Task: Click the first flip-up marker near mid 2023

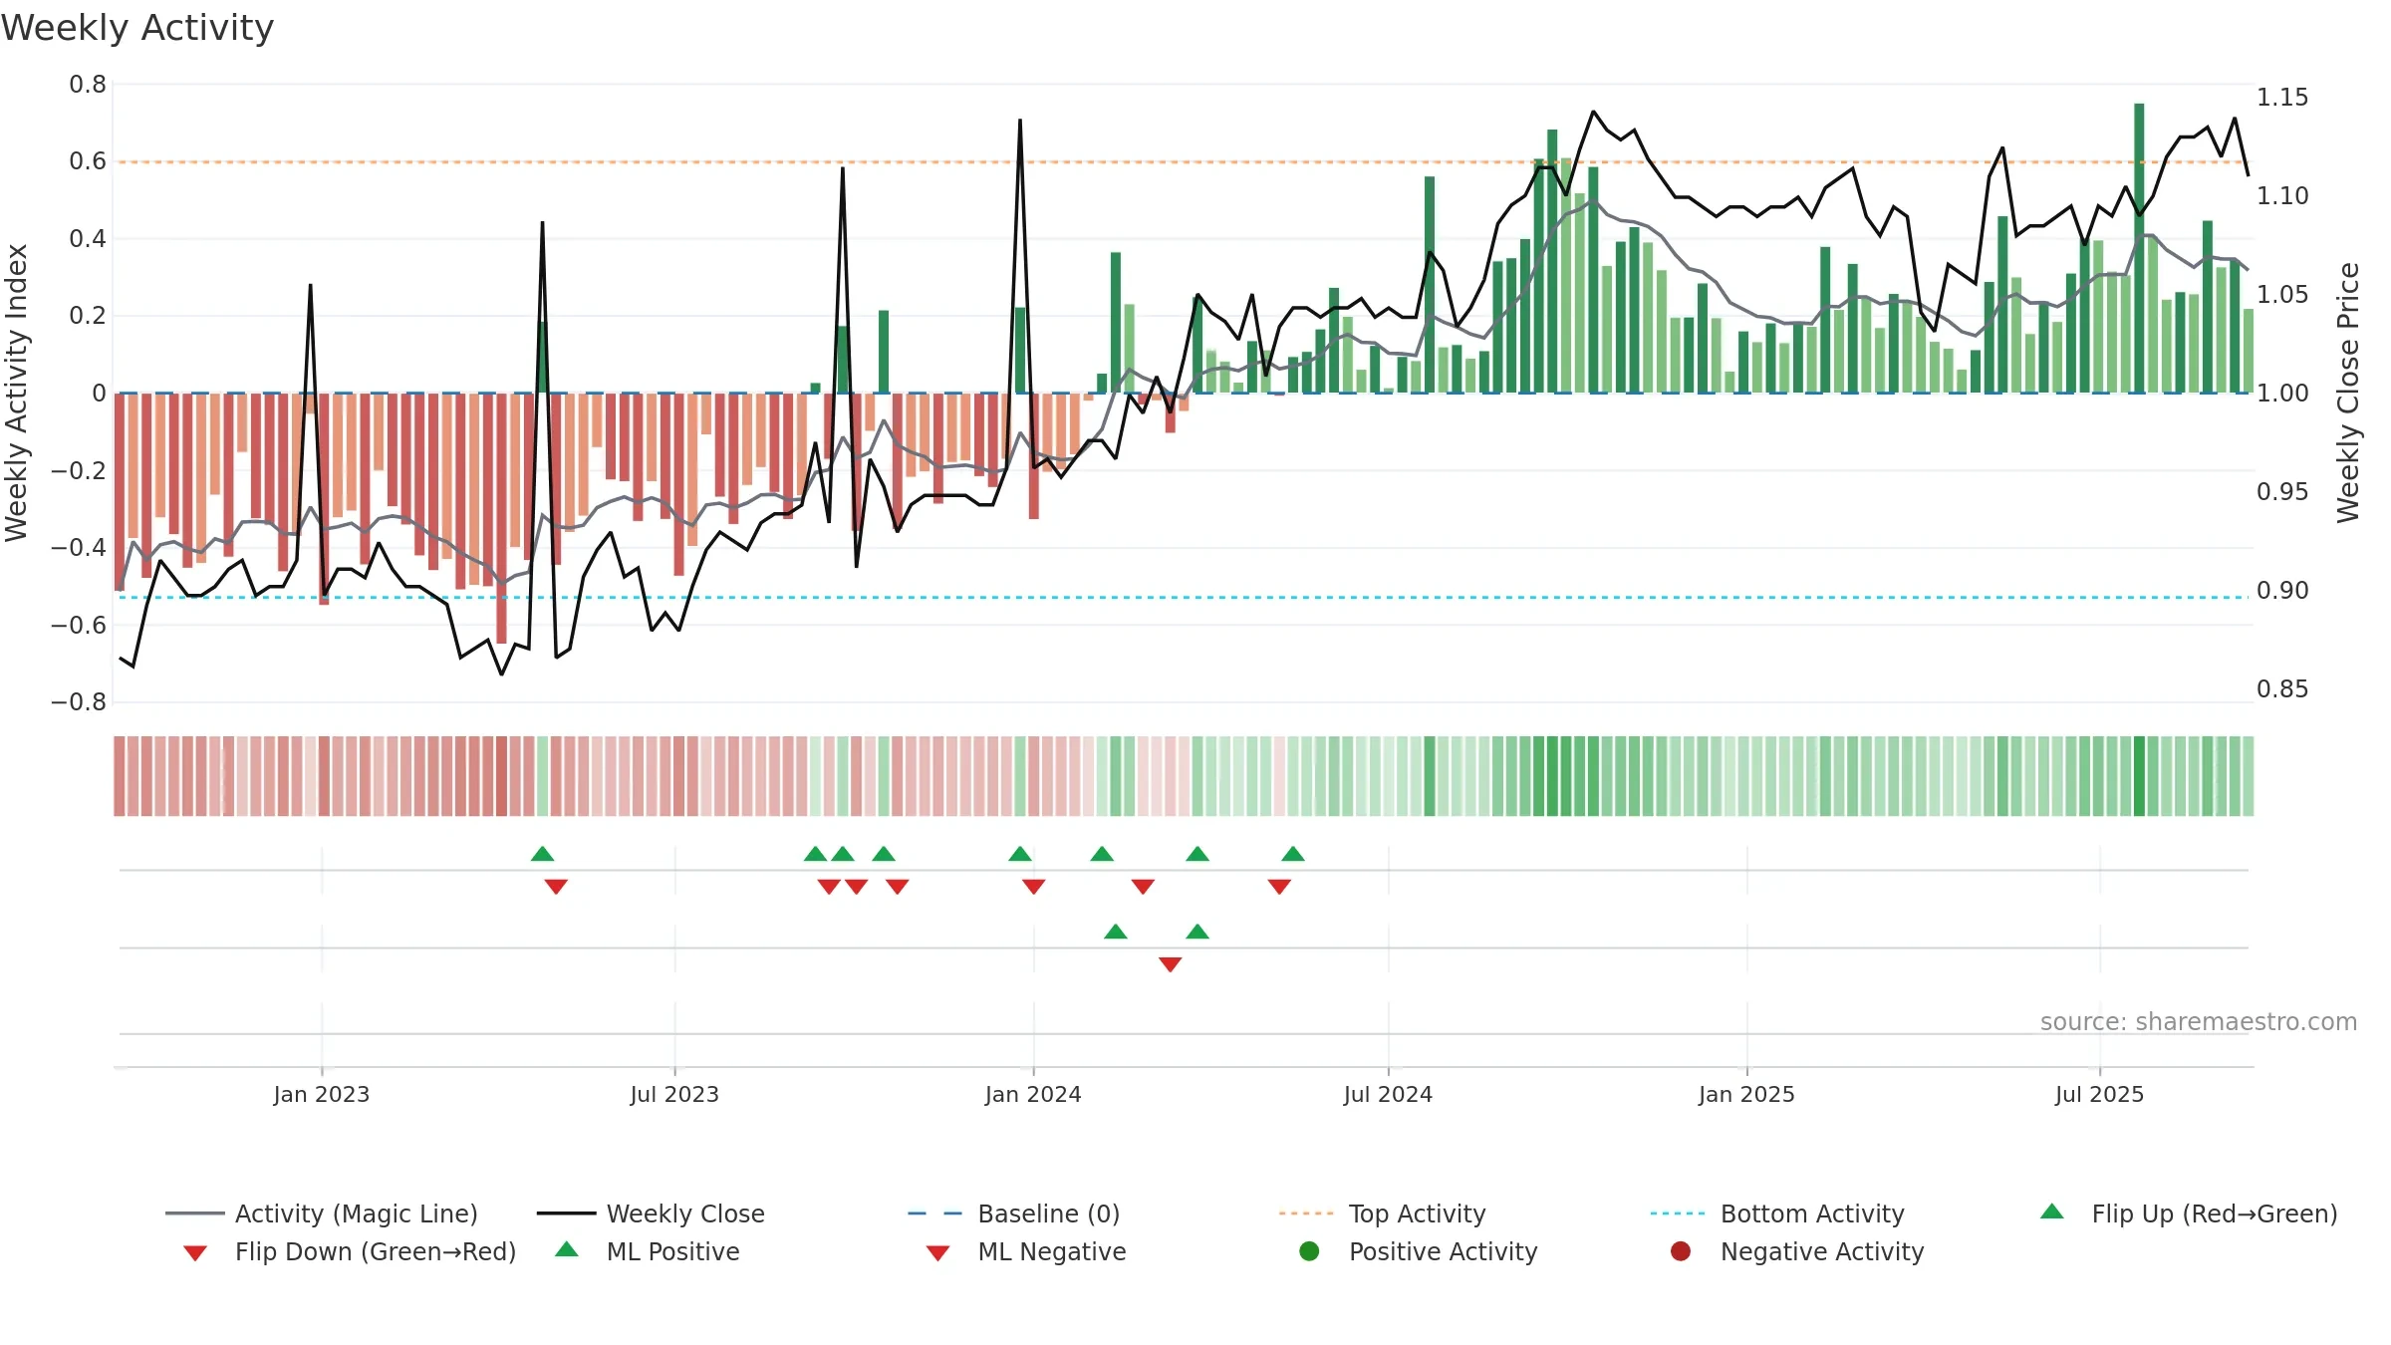Action: pos(542,854)
